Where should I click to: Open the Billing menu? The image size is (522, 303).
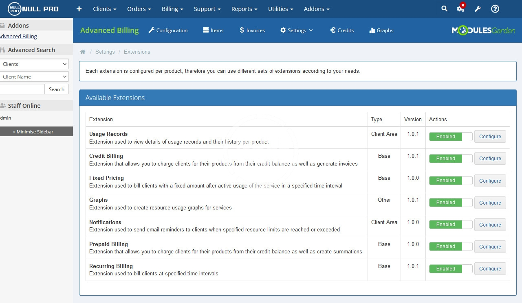(x=172, y=9)
